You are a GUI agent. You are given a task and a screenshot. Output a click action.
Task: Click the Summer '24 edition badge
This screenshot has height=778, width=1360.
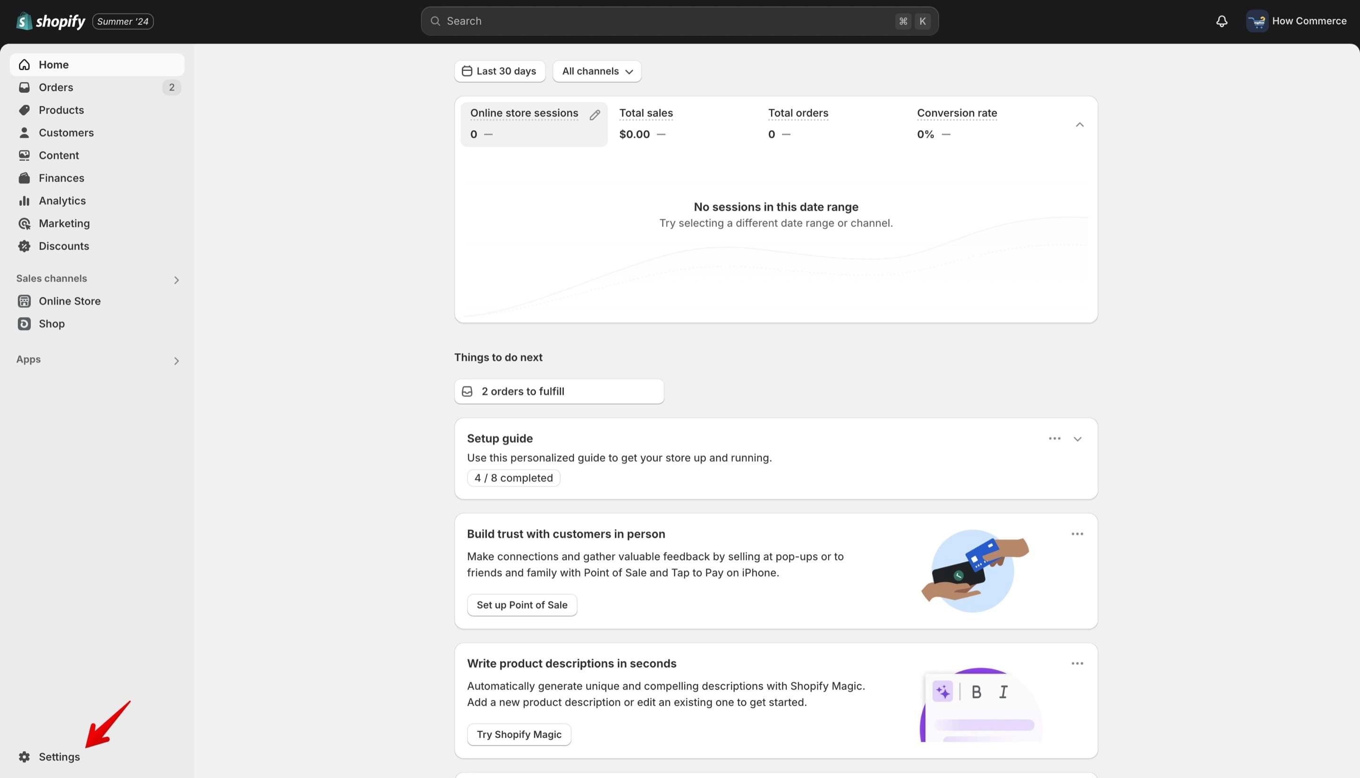tap(123, 21)
